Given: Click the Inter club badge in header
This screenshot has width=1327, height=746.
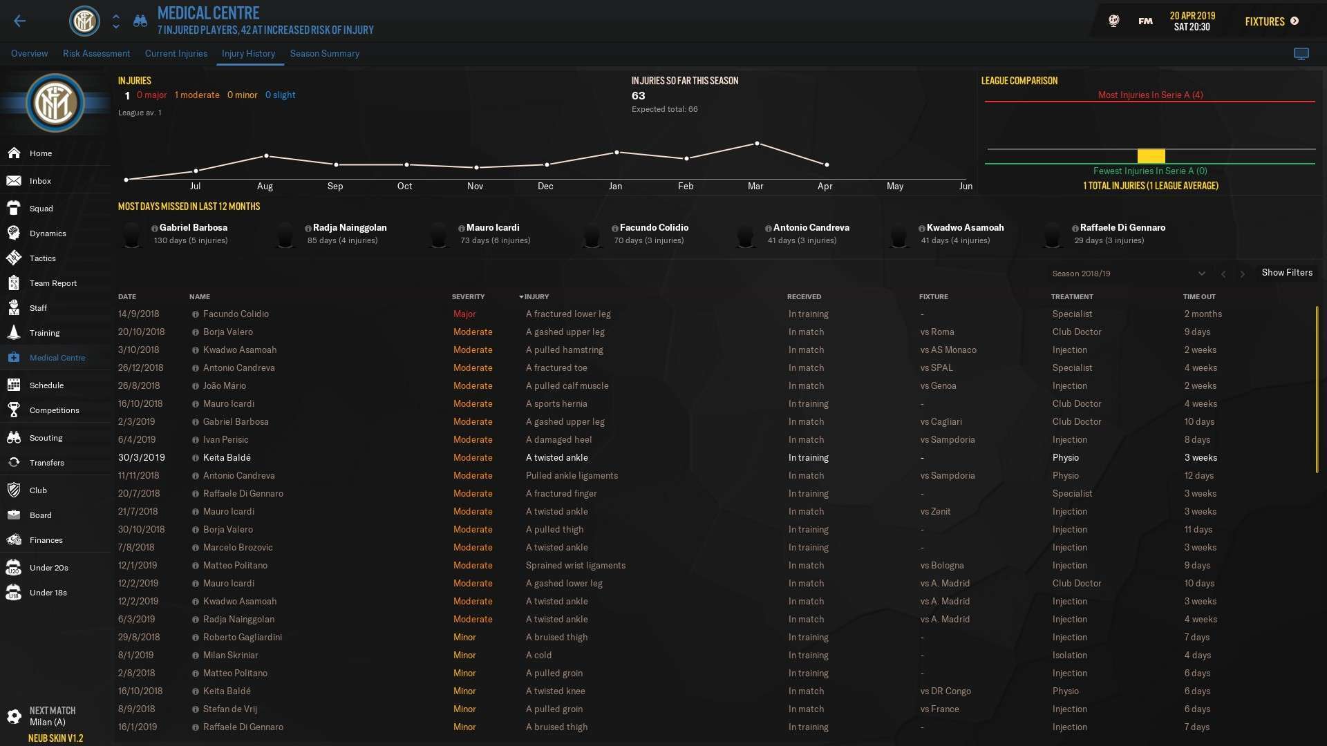Looking at the screenshot, I should click(84, 21).
